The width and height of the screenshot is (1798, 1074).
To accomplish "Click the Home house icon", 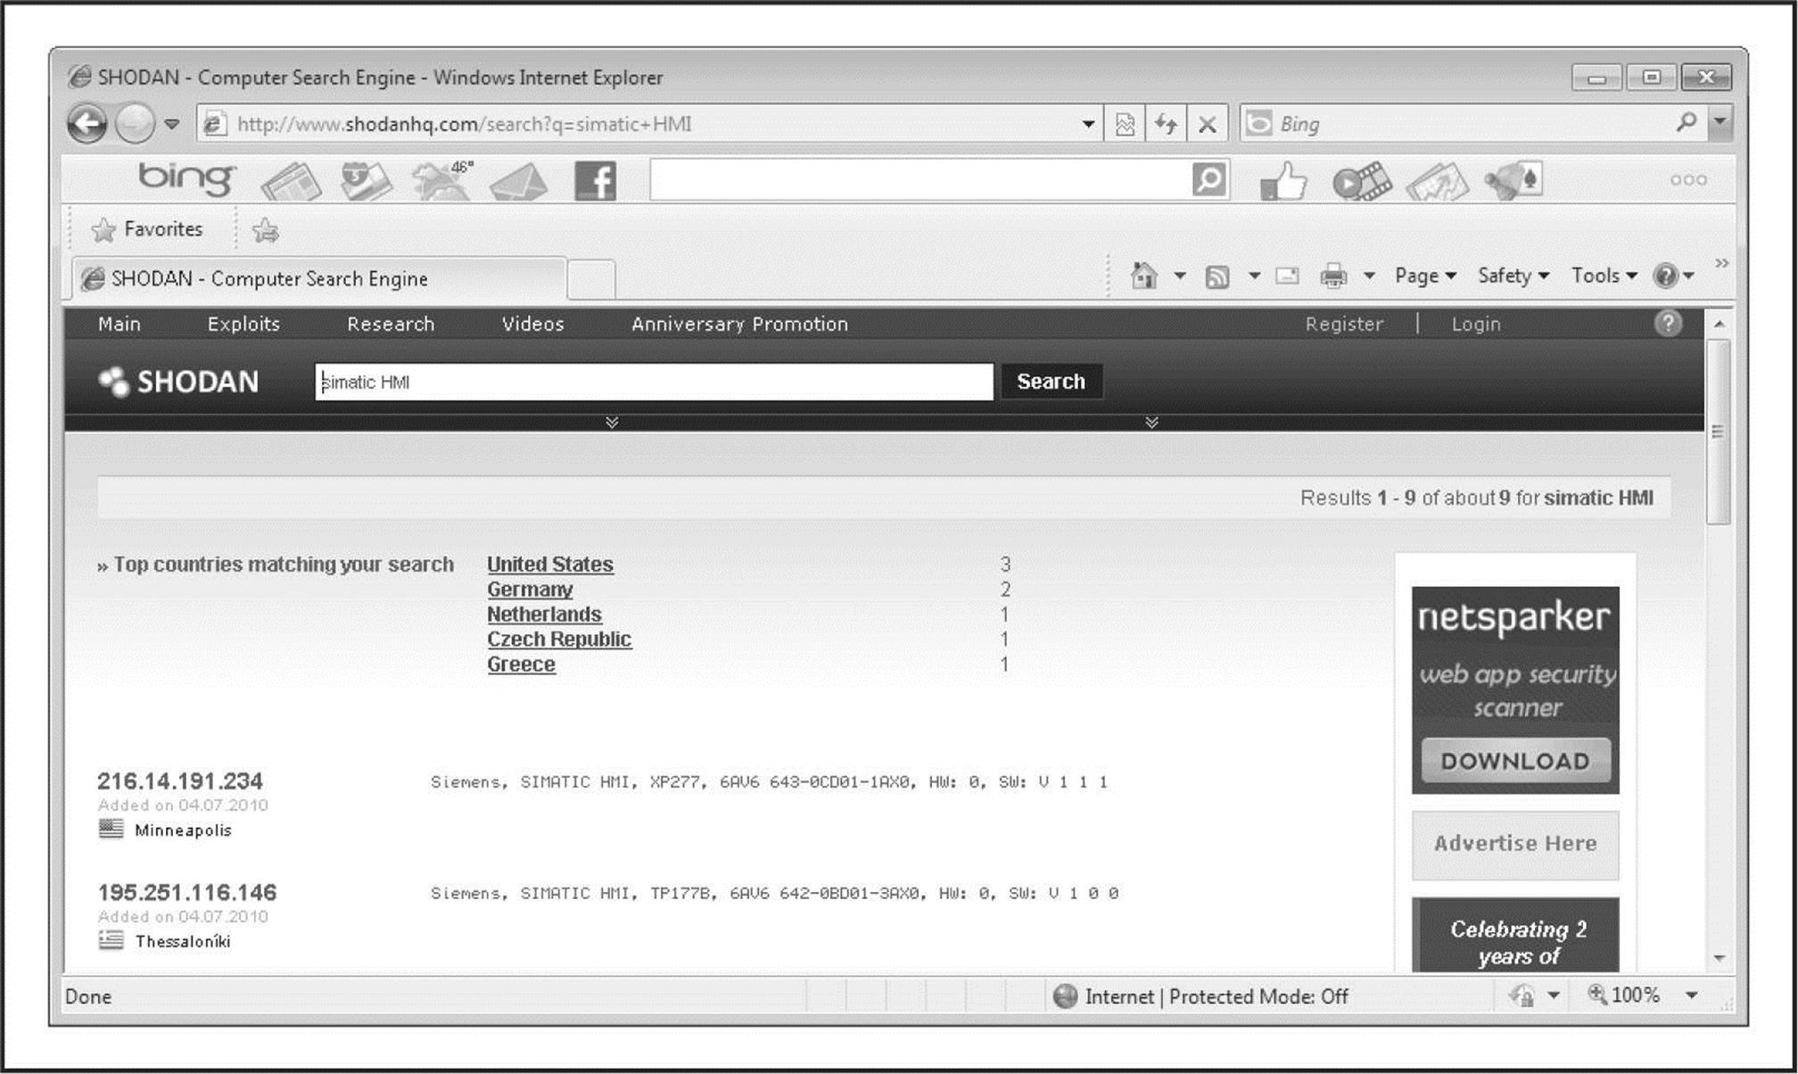I will click(x=1144, y=276).
